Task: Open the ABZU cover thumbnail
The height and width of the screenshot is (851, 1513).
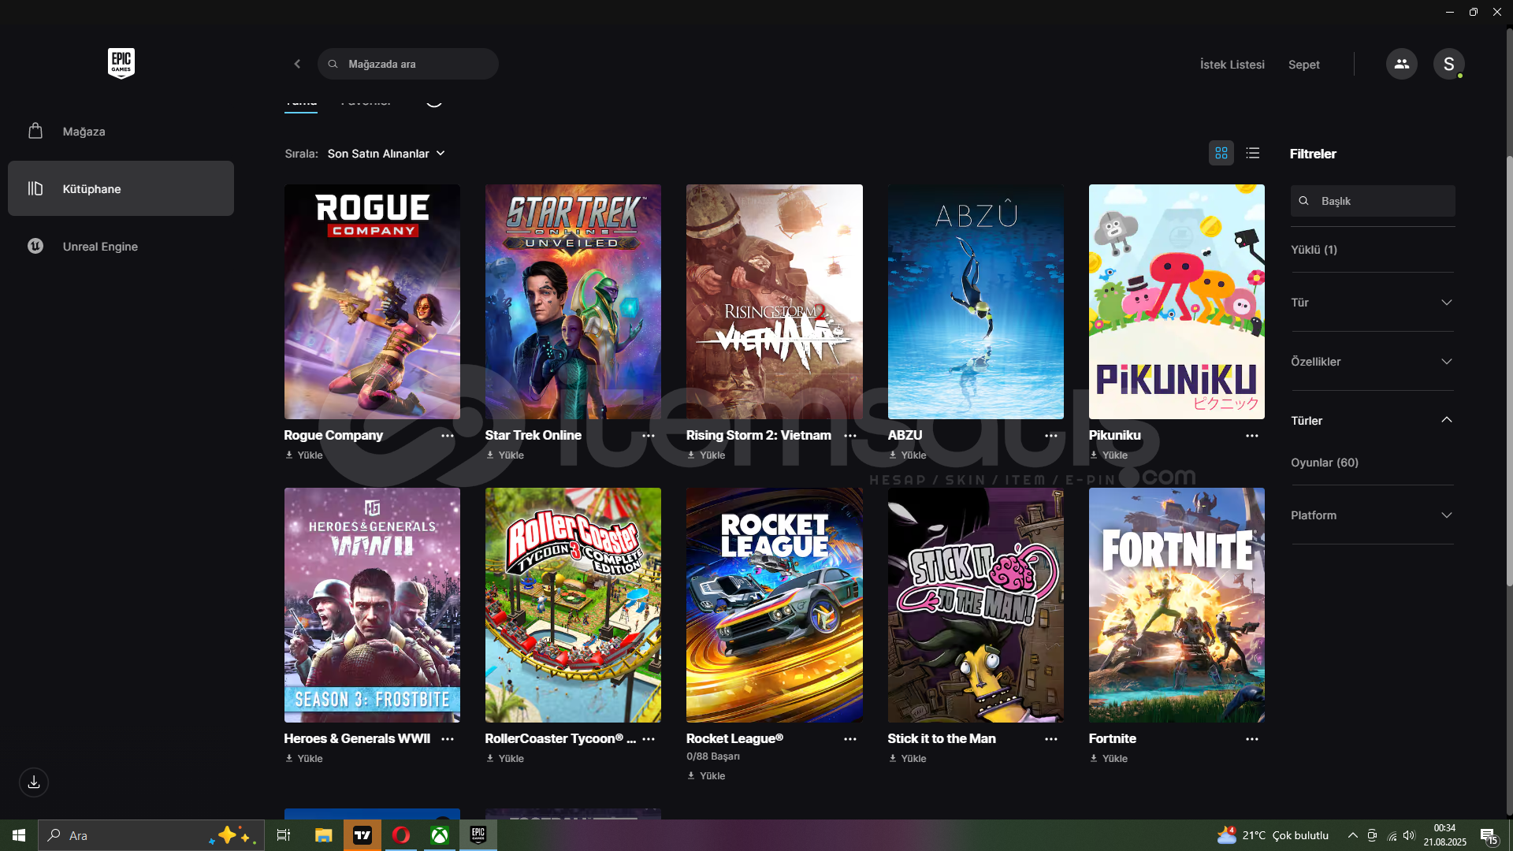Action: (x=976, y=302)
